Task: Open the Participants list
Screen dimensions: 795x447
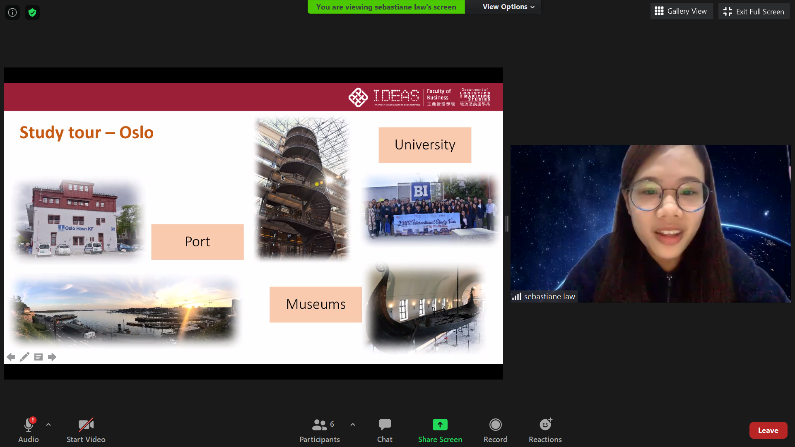Action: pyautogui.click(x=320, y=430)
